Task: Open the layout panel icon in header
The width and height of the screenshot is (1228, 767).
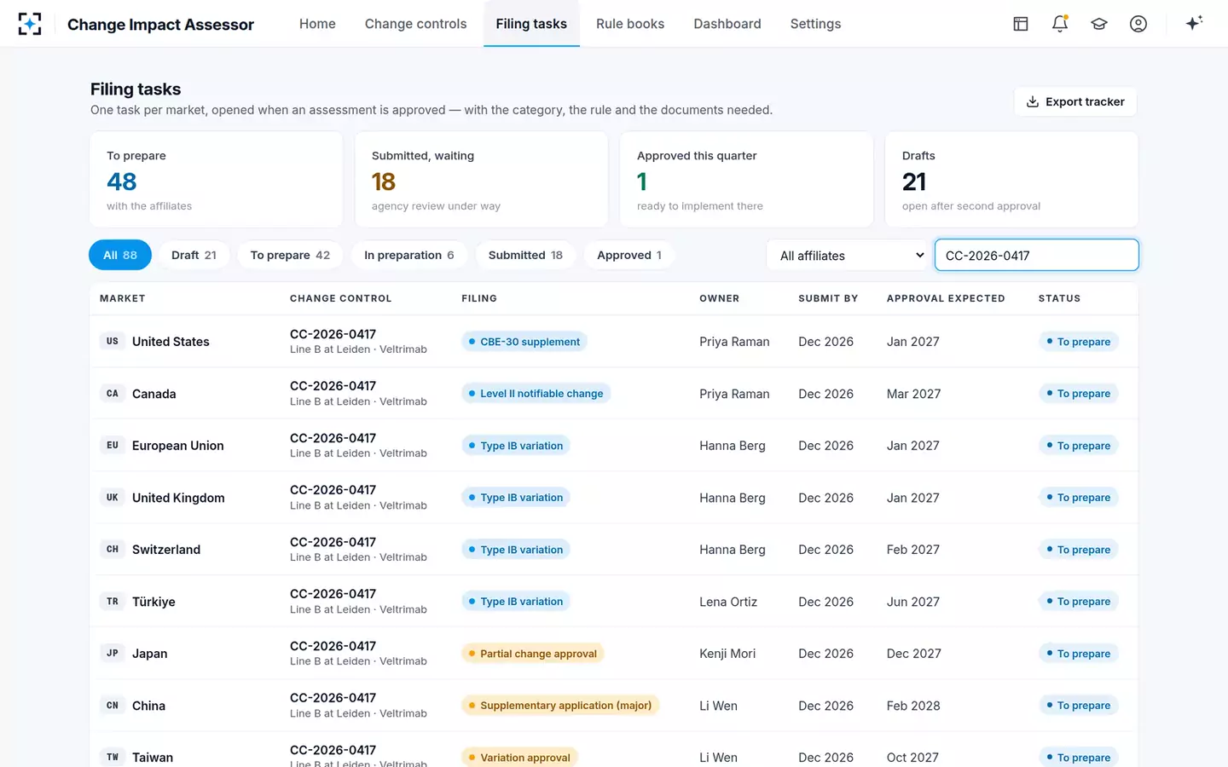Action: pos(1021,24)
